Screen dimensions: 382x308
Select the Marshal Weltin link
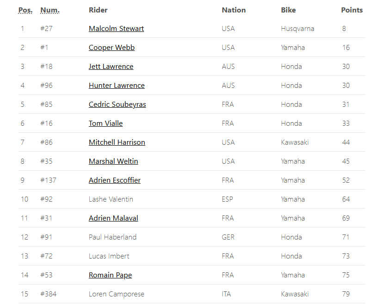pos(113,161)
